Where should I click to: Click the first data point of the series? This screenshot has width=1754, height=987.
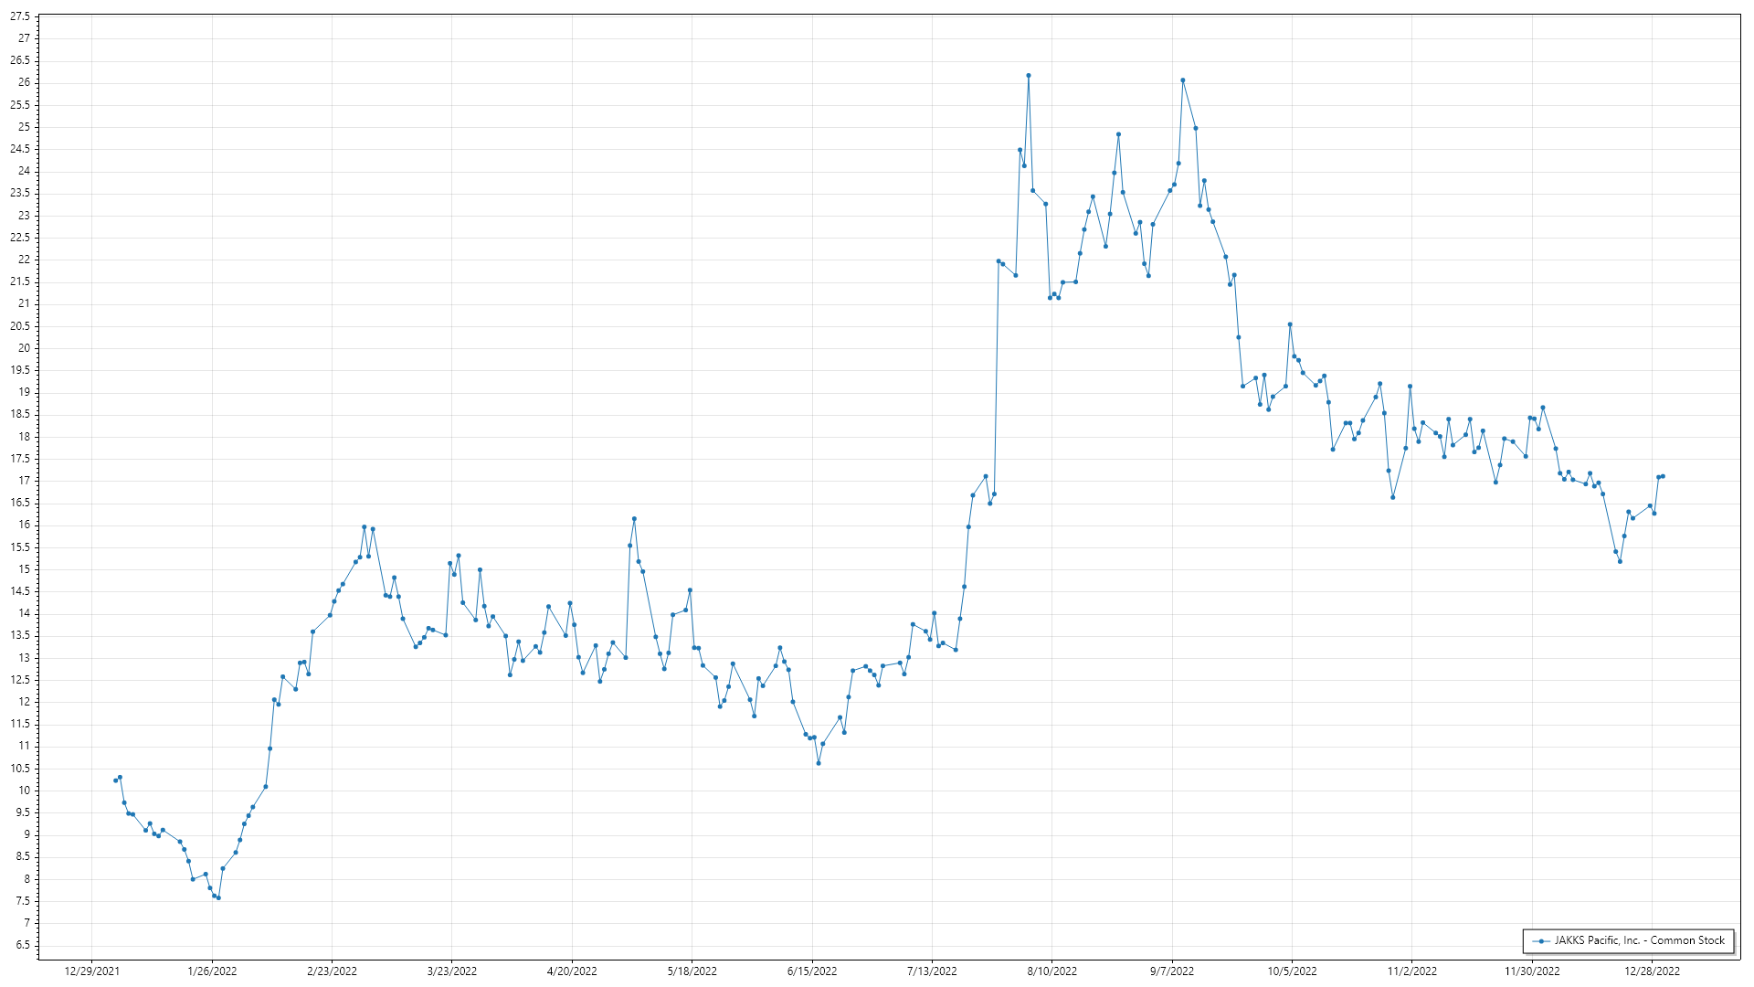[x=115, y=780]
